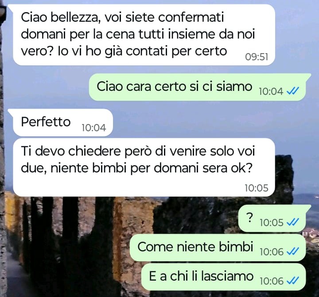This screenshot has height=297, width=319.
Task: Tap blue read ticks on "Ciao cara certo" message
Action: coord(293,91)
